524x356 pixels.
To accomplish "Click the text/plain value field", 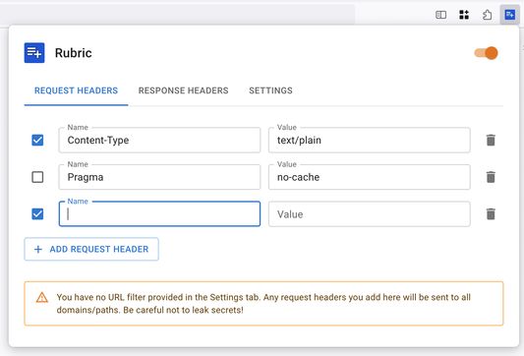I will coord(370,140).
